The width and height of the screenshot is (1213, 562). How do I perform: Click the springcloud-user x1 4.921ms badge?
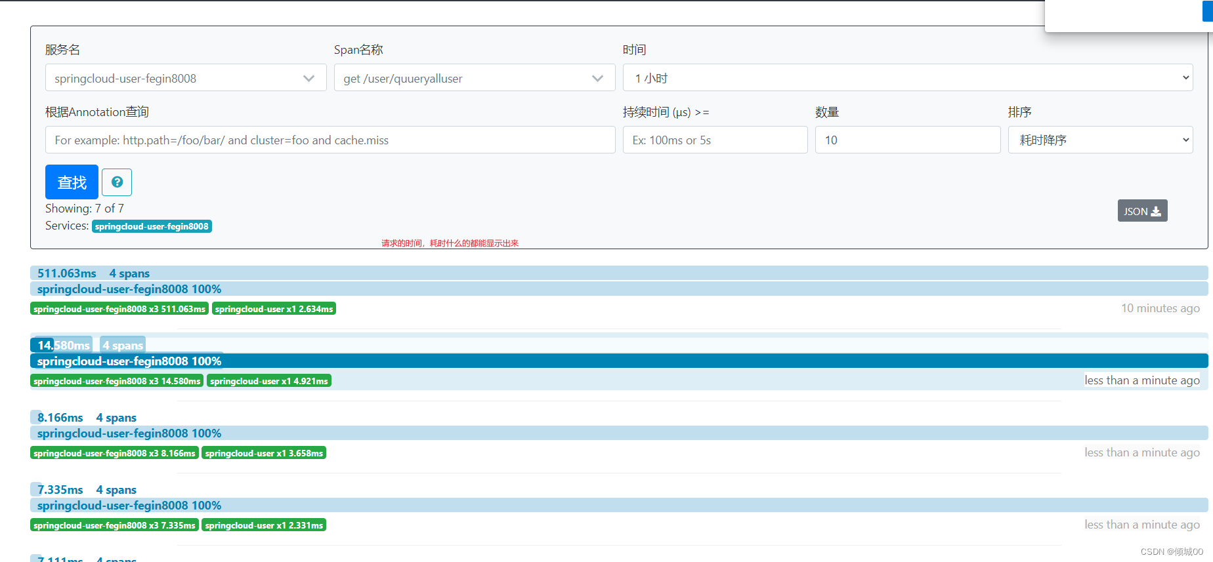click(x=269, y=381)
